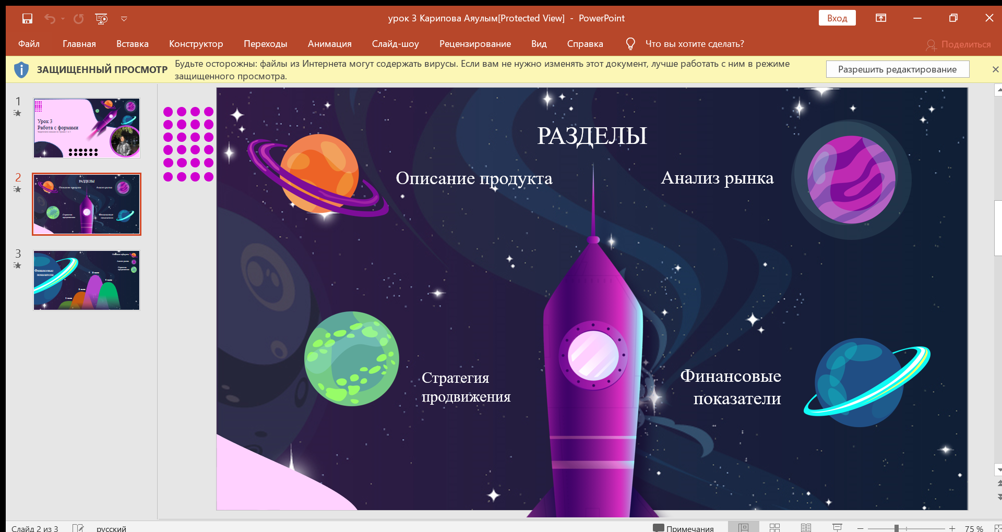The image size is (1002, 532).
Task: Click the rocket porthole window
Action: tap(593, 356)
